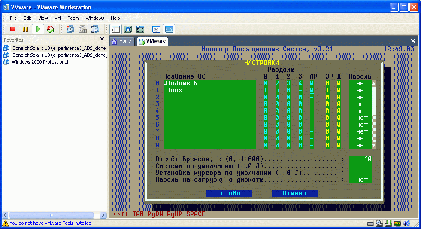Image resolution: width=421 pixels, height=229 pixels.
Task: Select the Windows NT OS name entry
Action: tap(209, 84)
